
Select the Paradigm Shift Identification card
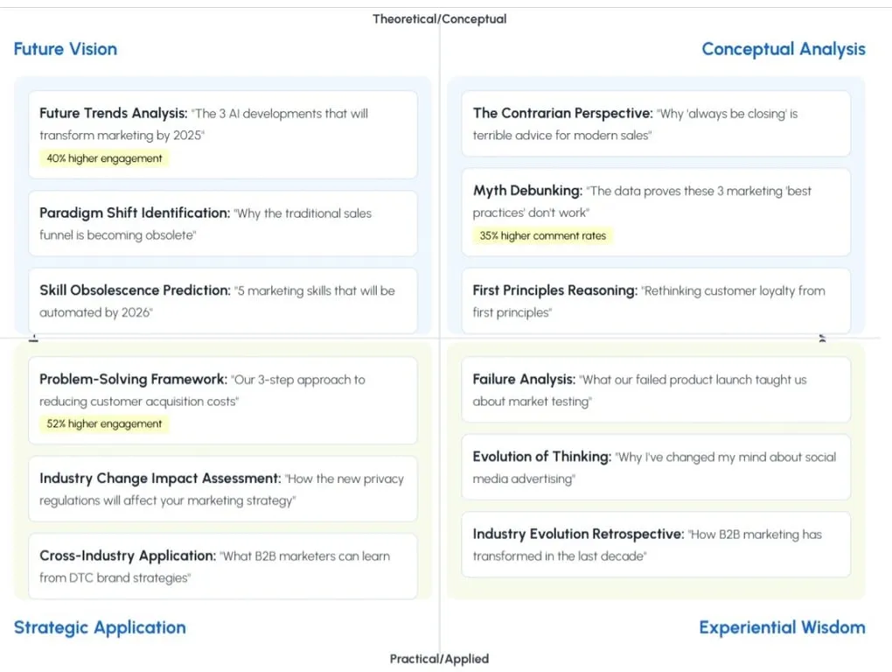pyautogui.click(x=222, y=224)
